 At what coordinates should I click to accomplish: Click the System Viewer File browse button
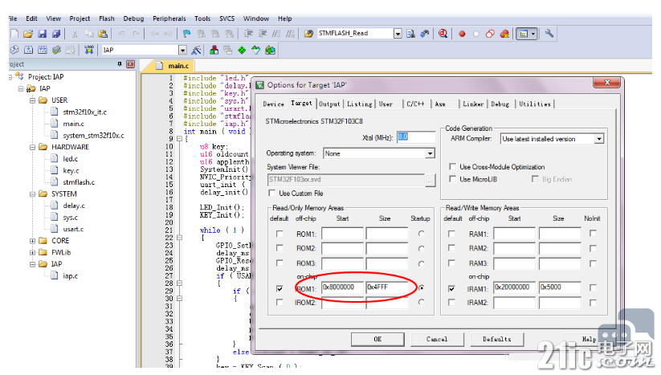coord(430,181)
